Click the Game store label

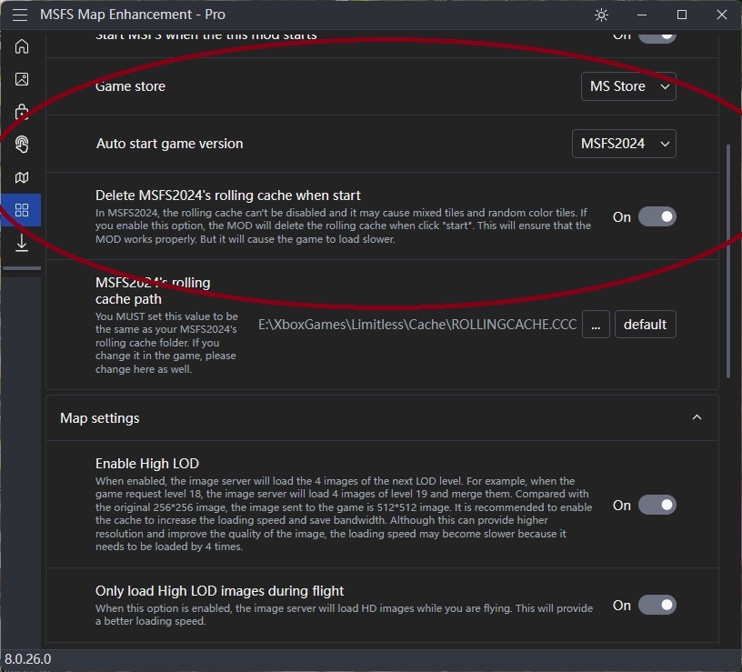130,86
